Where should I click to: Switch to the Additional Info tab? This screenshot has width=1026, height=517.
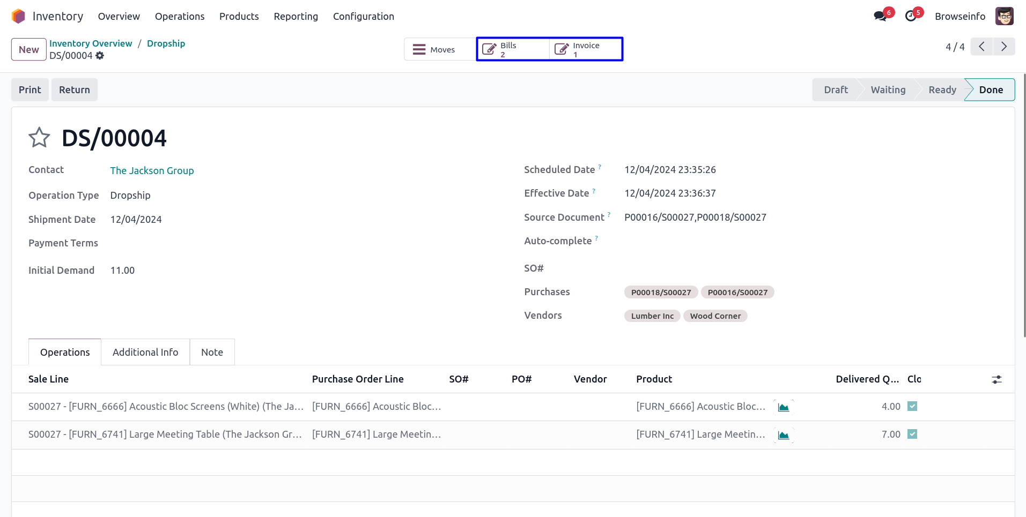click(145, 352)
